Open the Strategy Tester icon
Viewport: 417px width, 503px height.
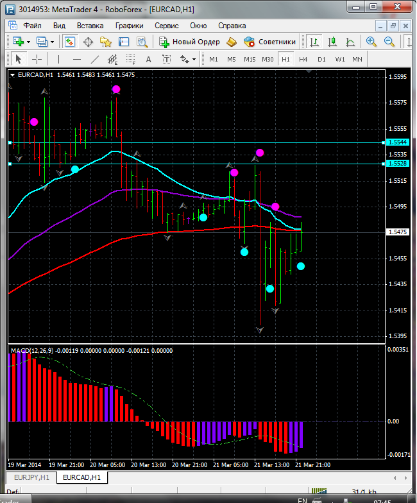[142, 42]
